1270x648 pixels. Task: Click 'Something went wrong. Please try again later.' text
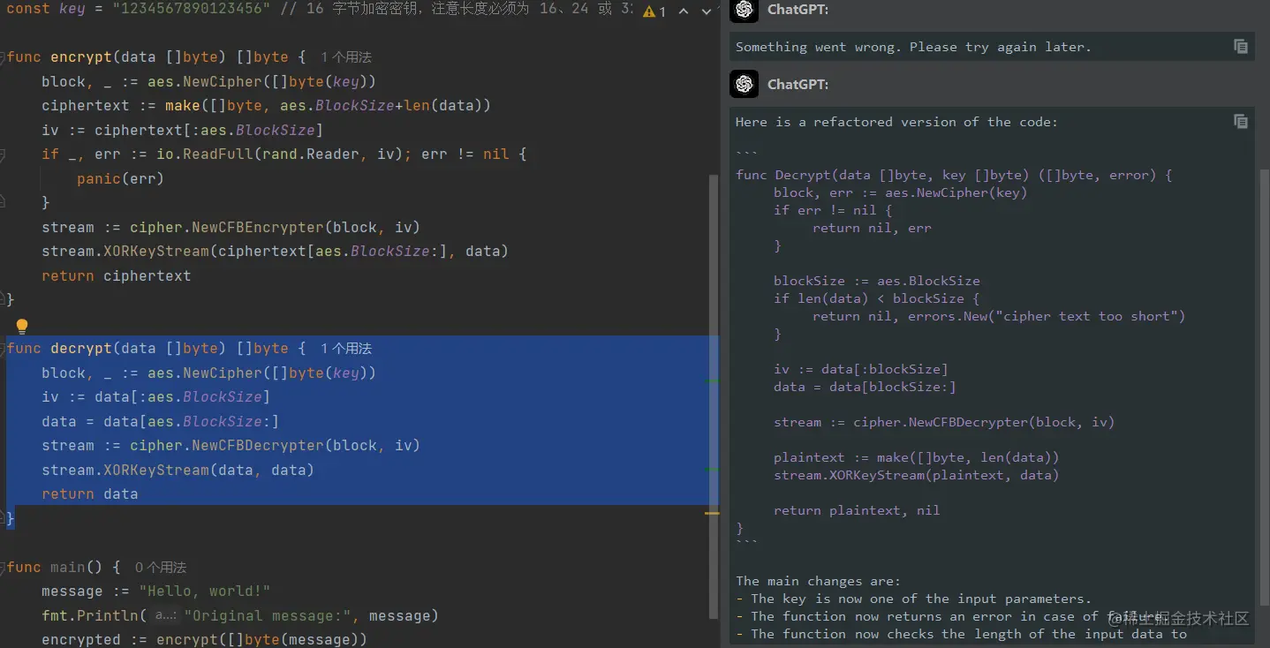click(913, 47)
